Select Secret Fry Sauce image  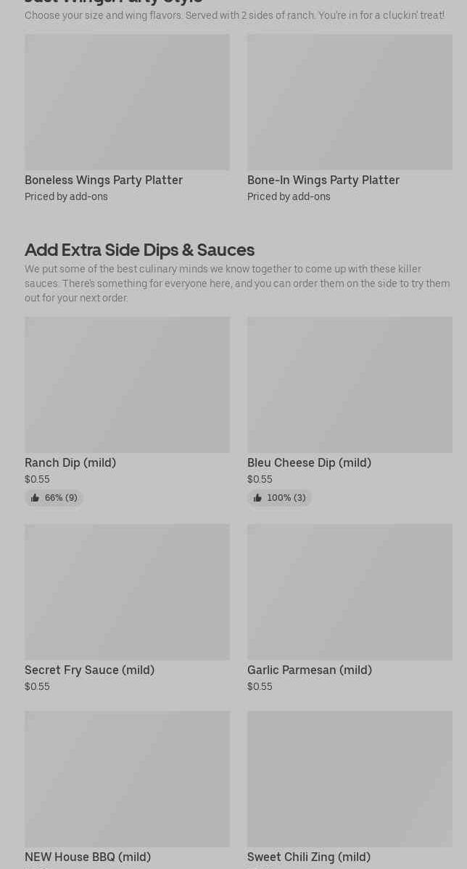pyautogui.click(x=127, y=592)
